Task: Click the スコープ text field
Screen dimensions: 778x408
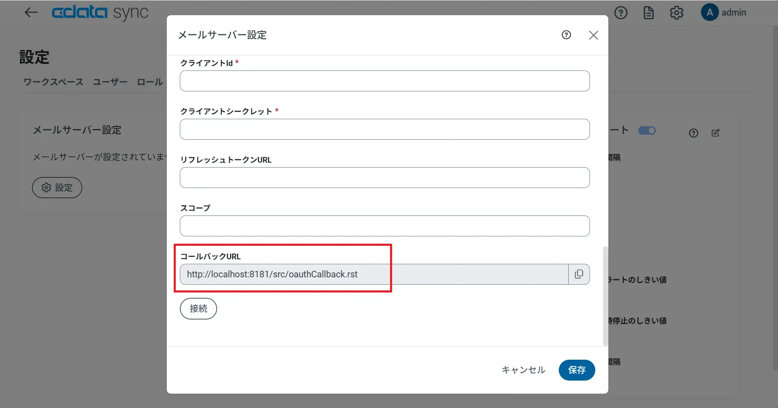Action: (384, 226)
